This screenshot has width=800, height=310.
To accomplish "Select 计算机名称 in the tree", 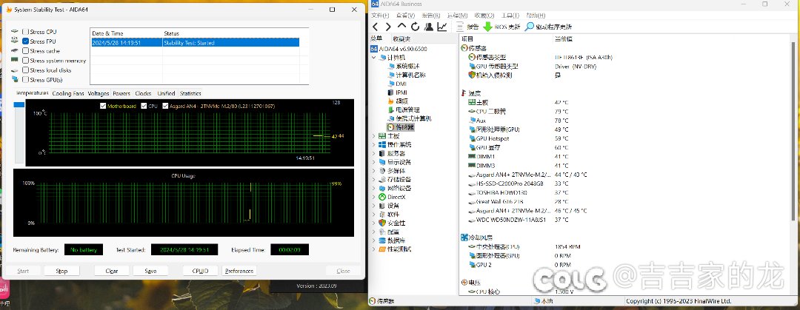I will (x=406, y=75).
